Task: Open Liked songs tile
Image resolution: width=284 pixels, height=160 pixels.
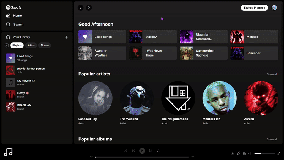Action: coord(102,37)
